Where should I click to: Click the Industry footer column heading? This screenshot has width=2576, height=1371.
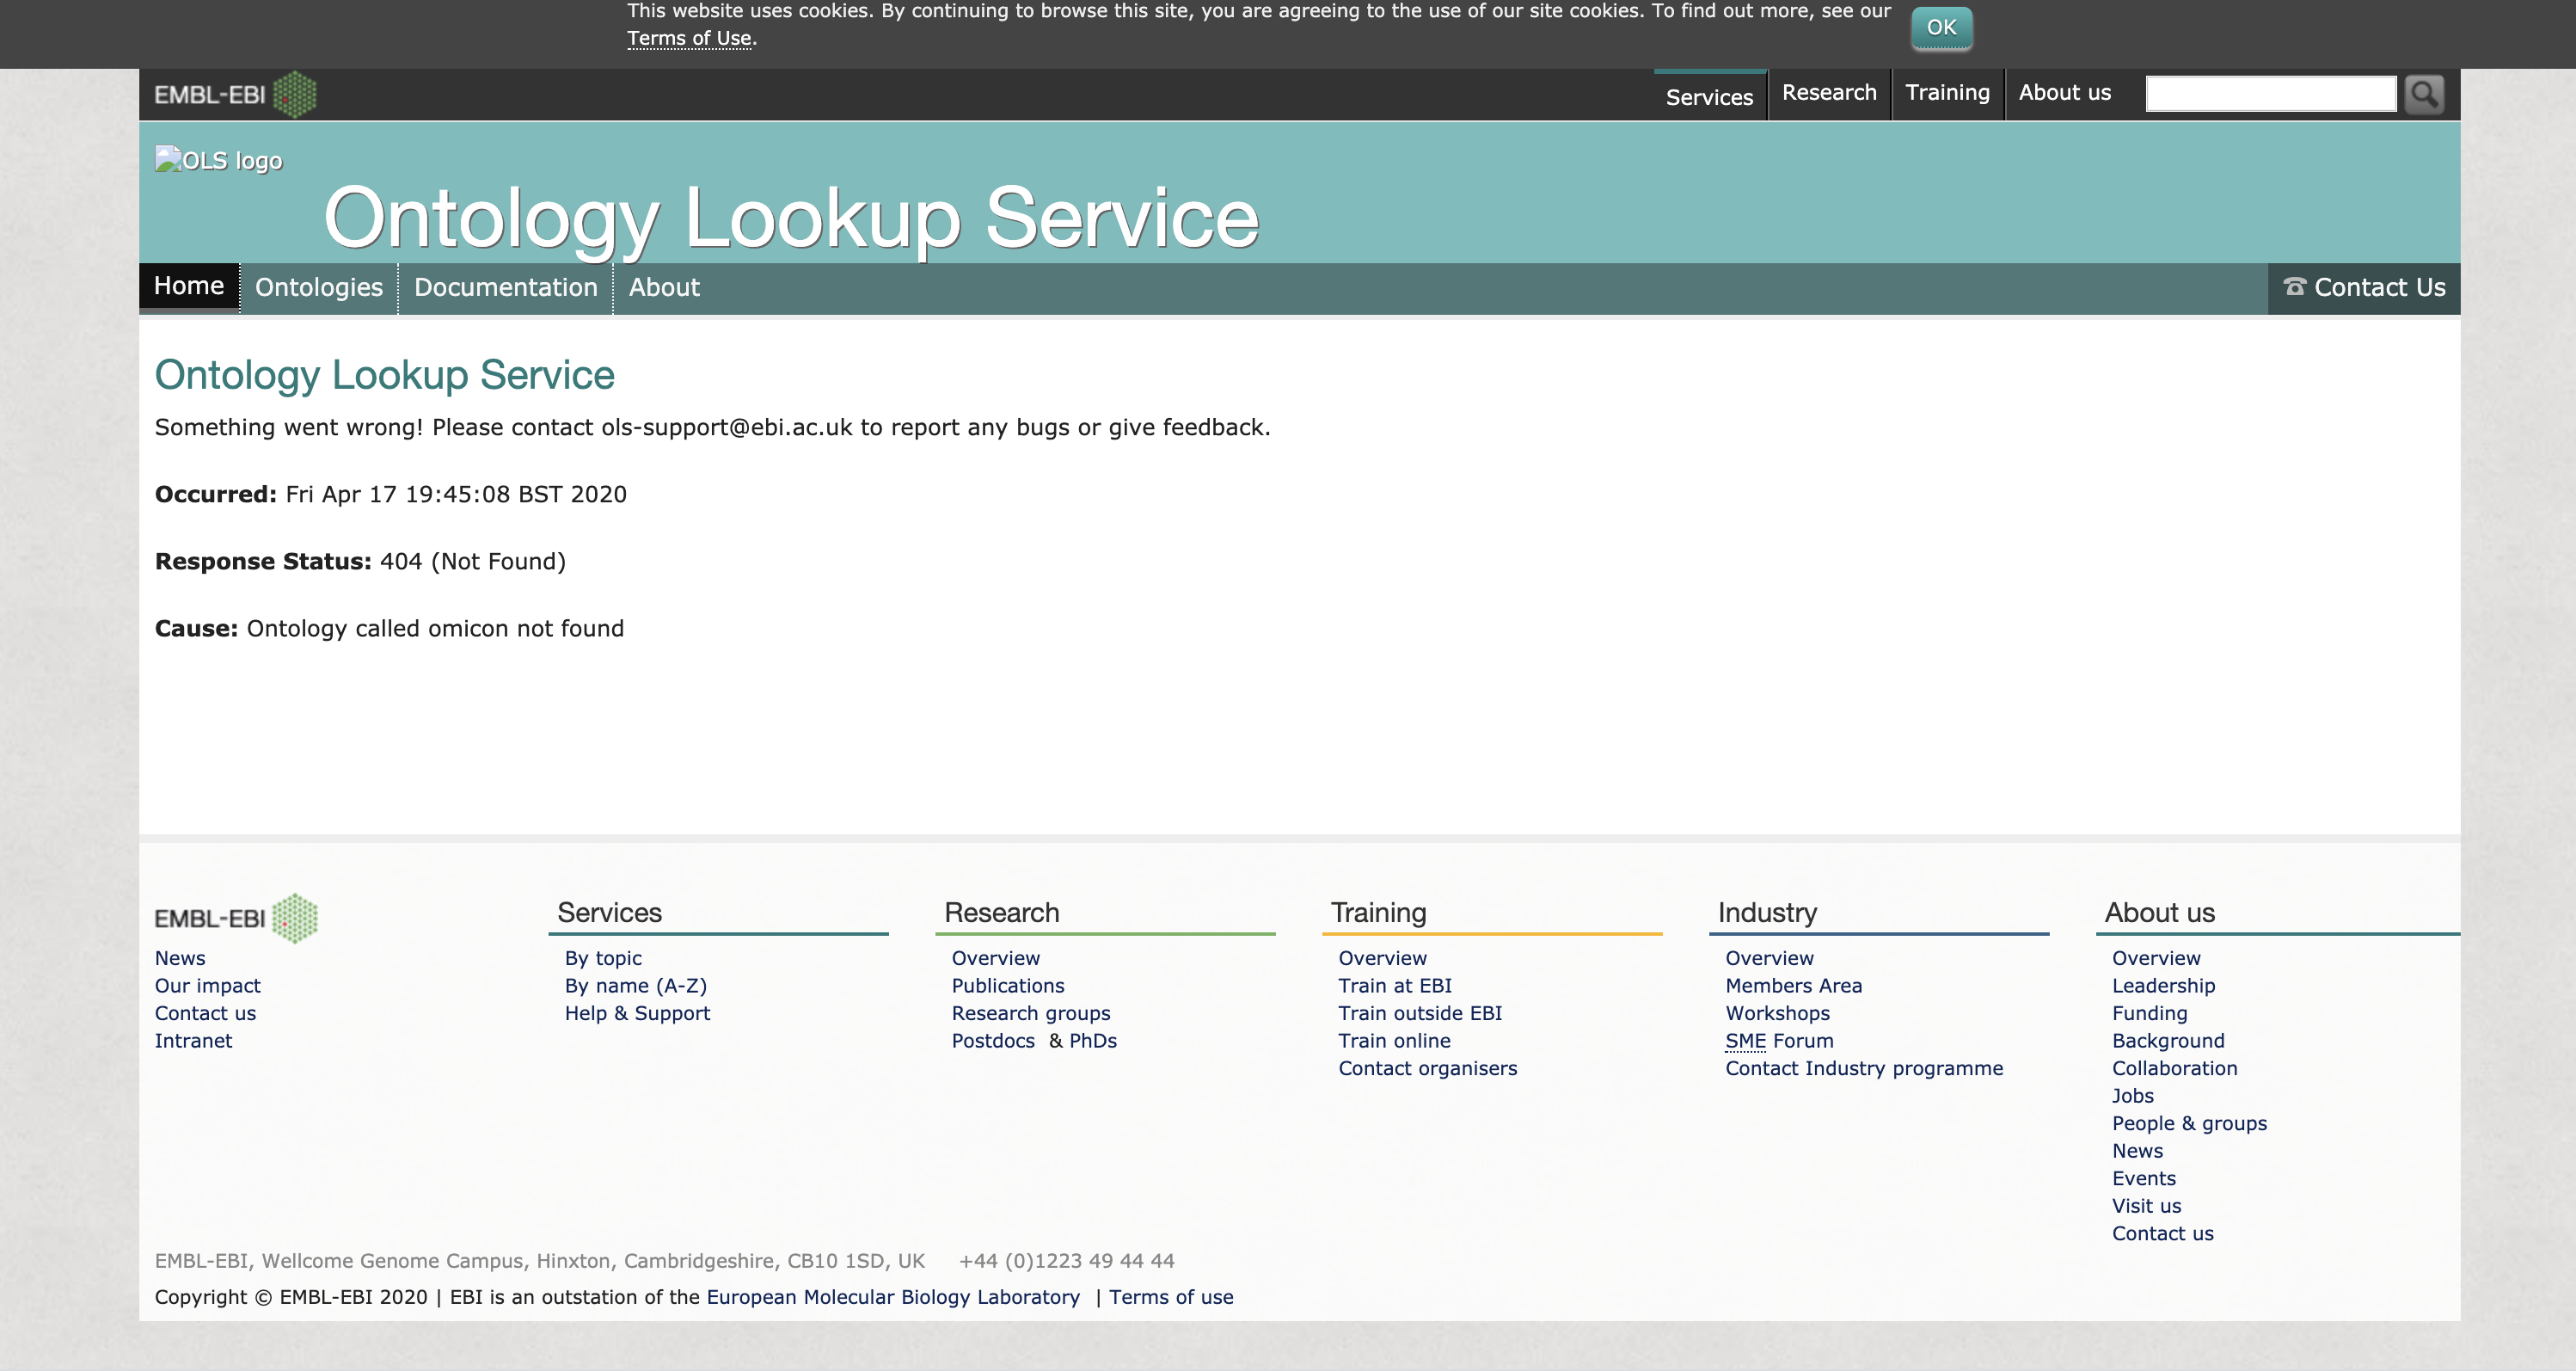(x=1767, y=913)
